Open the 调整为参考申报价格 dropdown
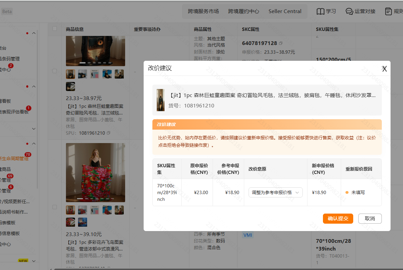Screen dimensions: 403x270 coord(275,192)
